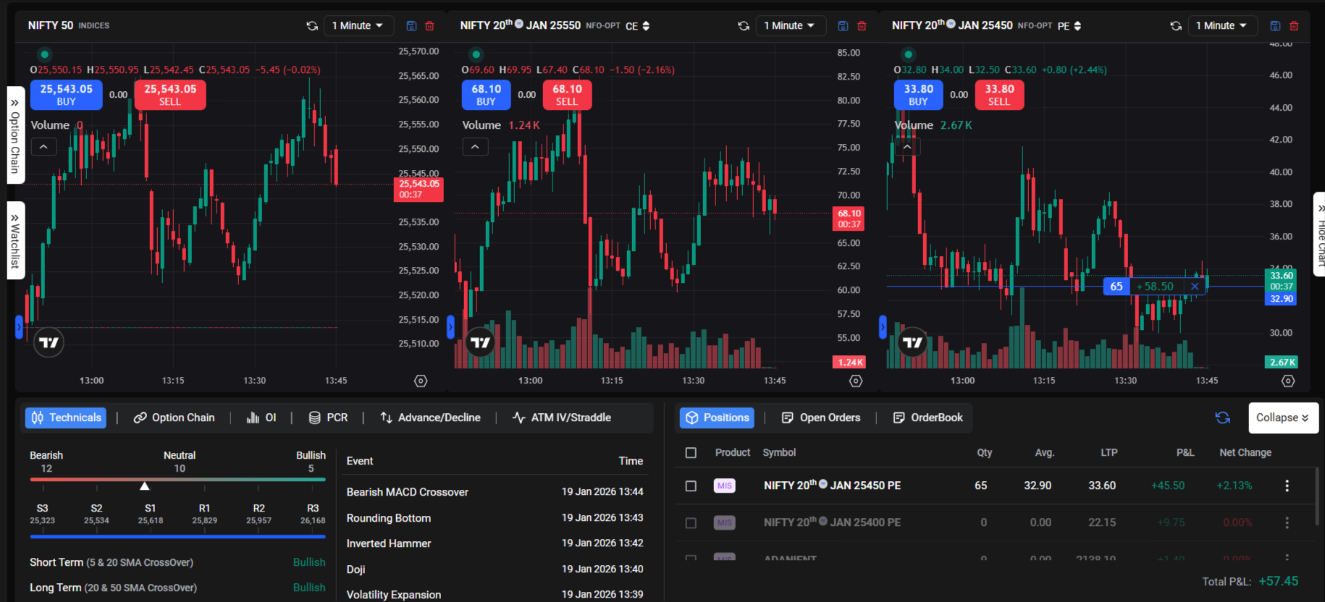Close the 65 qty position line marker

click(1195, 287)
